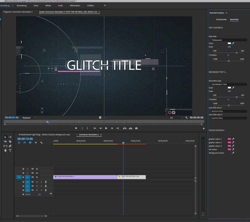The image size is (250, 222).
Task: Enable voice-over record on track A3
Action: (x=46, y=190)
